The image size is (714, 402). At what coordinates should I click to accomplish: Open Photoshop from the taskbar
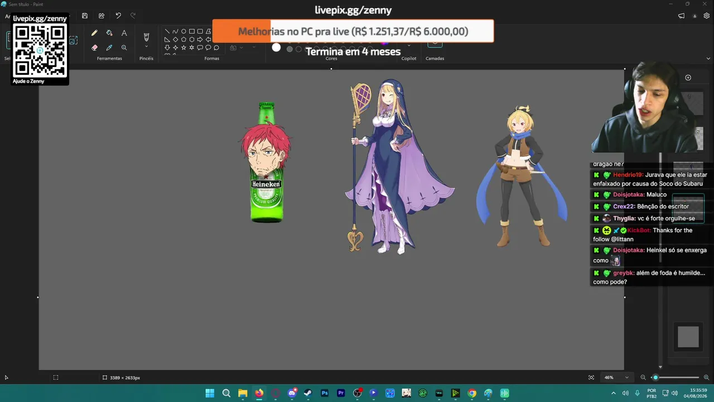click(325, 393)
